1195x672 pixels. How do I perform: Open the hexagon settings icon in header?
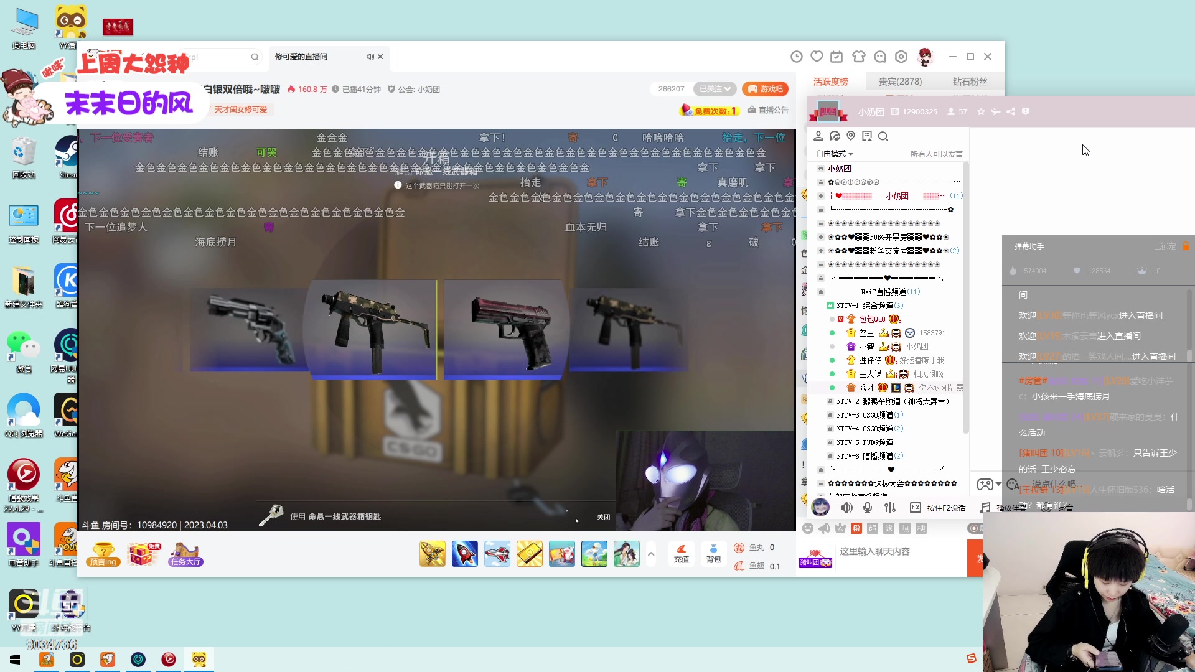click(901, 57)
